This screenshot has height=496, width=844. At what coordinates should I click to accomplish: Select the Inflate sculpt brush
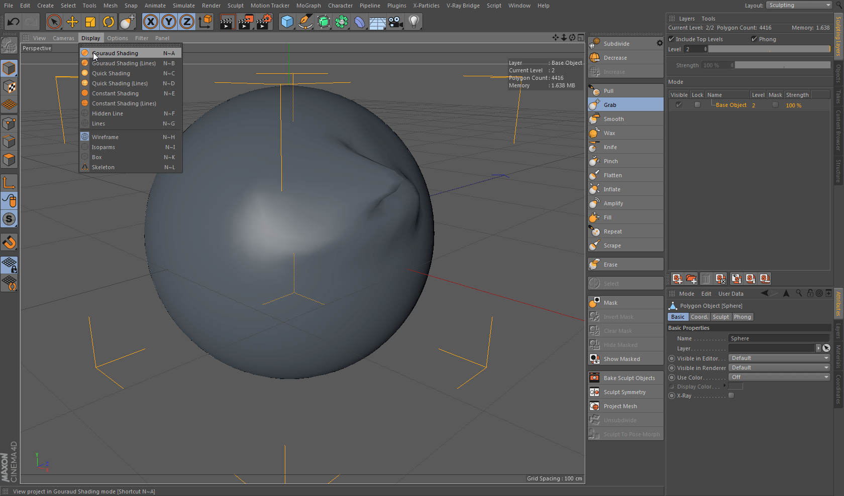tap(625, 189)
